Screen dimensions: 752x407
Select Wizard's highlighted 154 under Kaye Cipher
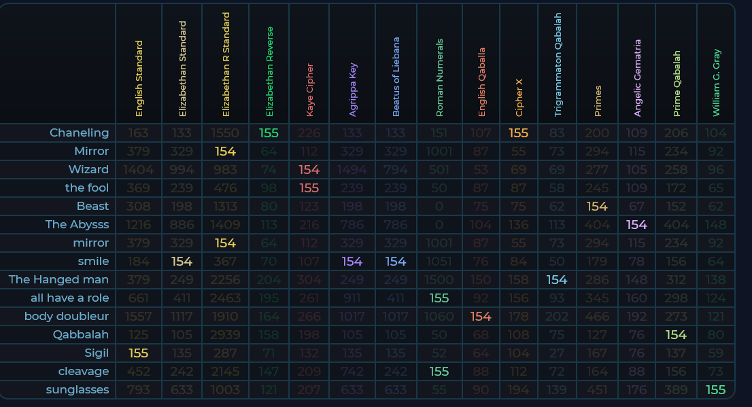(309, 169)
